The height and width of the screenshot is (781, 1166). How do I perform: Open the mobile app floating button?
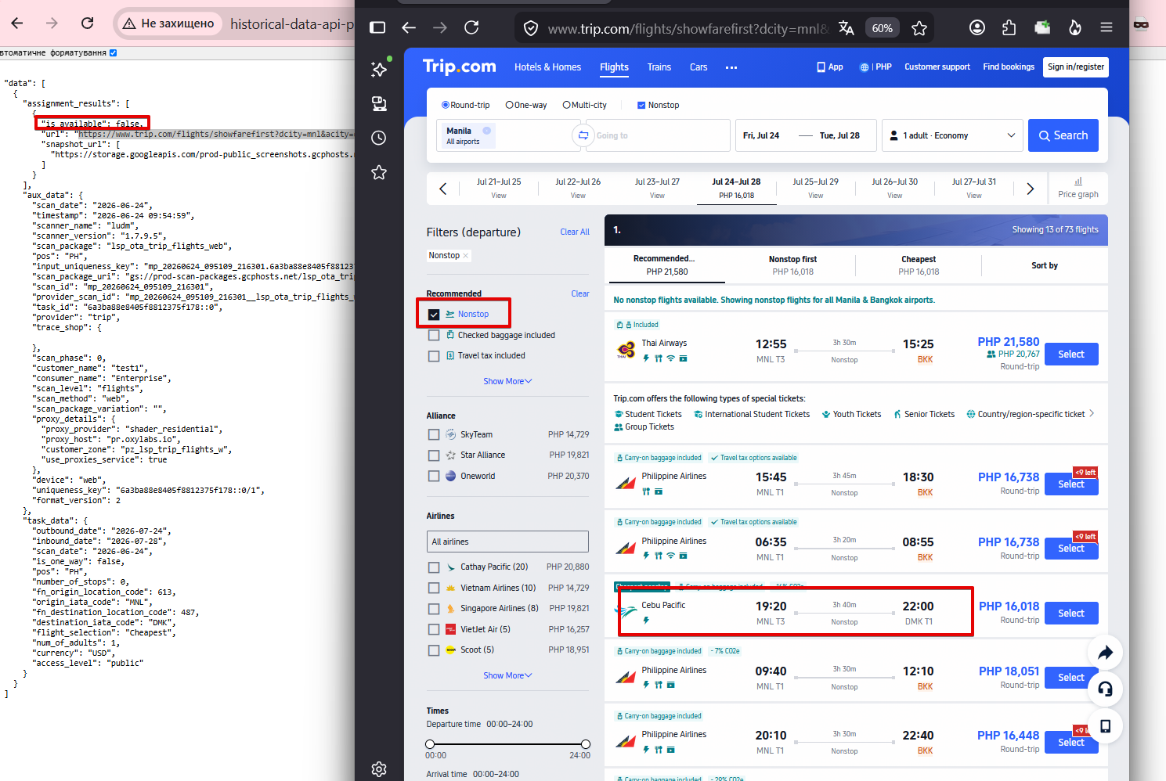(x=1106, y=726)
